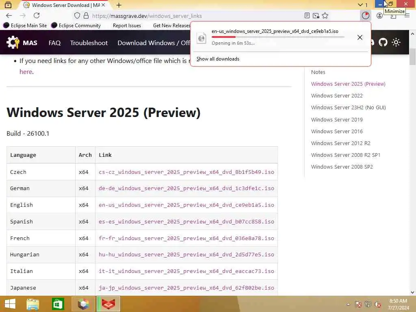
Task: Download the Japanese ja-jp ISO link
Action: click(x=186, y=288)
